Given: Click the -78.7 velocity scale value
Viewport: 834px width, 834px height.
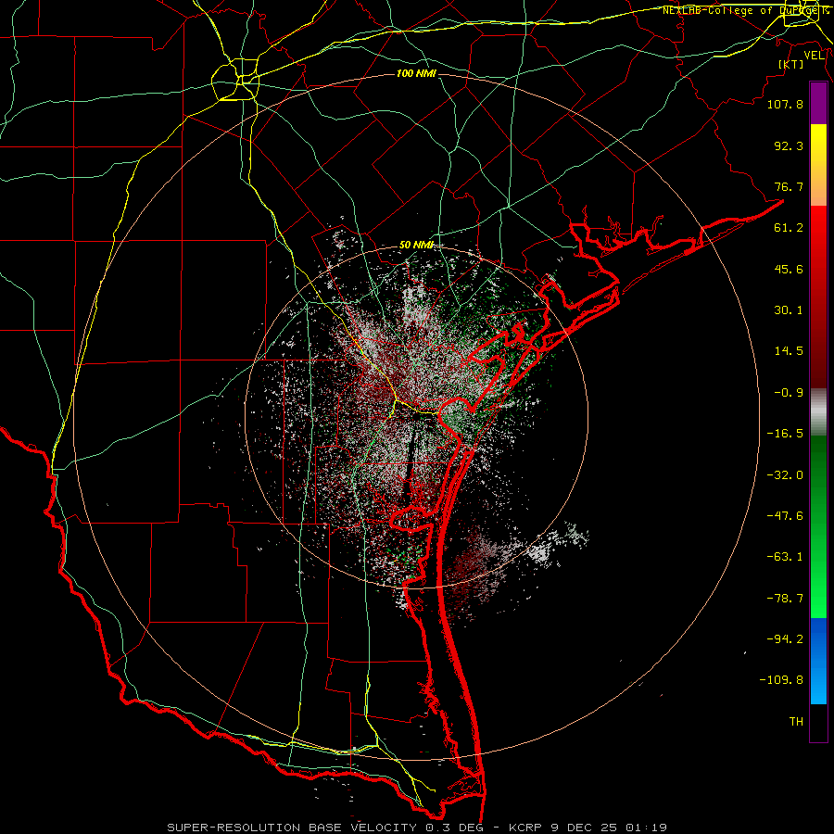Looking at the screenshot, I should [785, 599].
